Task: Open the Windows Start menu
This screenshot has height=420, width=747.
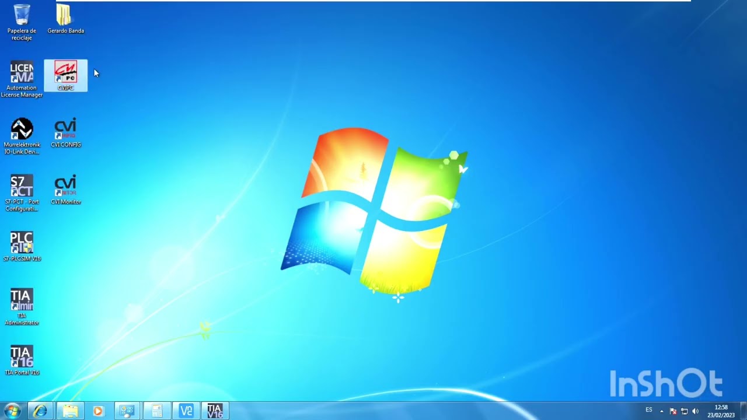Action: click(x=12, y=411)
